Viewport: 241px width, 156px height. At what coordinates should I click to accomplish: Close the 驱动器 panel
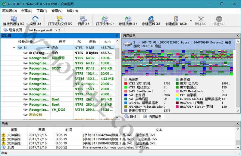pos(117,36)
